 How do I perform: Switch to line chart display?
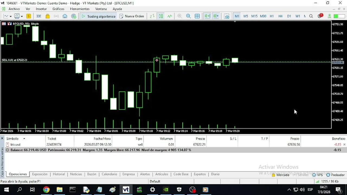coord(170,16)
